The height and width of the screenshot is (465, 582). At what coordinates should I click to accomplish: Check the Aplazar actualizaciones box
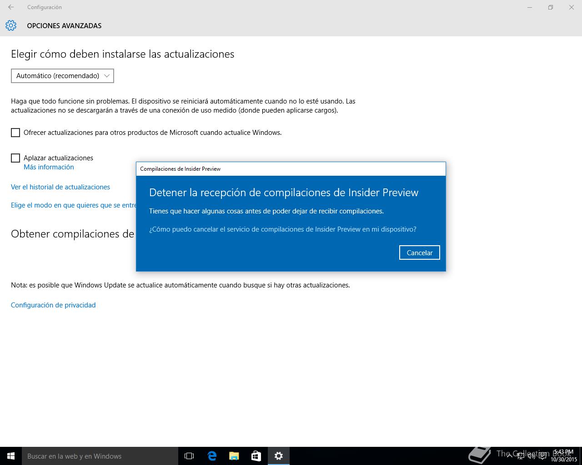pyautogui.click(x=15, y=158)
